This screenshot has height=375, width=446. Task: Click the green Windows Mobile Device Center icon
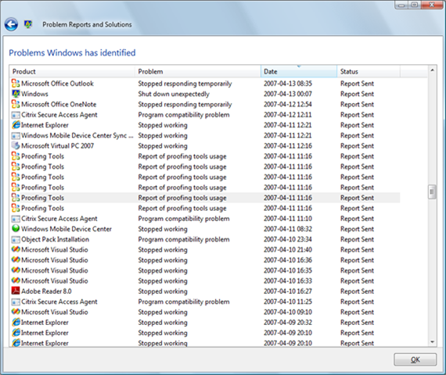(x=16, y=229)
